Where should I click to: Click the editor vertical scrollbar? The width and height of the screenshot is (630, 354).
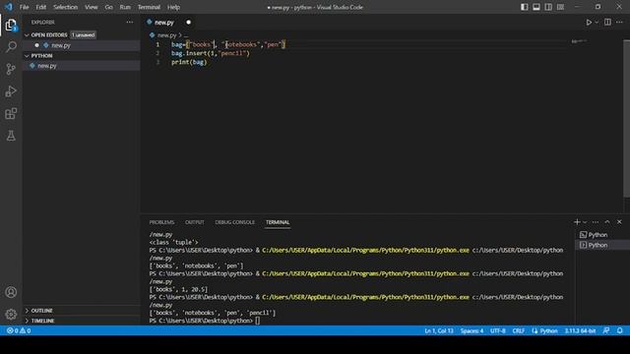[626, 118]
